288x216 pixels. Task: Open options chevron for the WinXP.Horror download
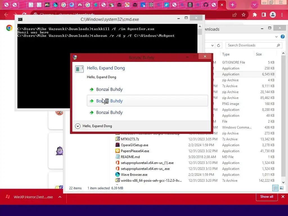[x=60, y=197]
